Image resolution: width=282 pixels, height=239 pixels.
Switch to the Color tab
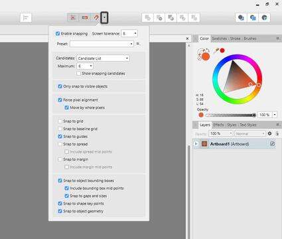(204, 39)
